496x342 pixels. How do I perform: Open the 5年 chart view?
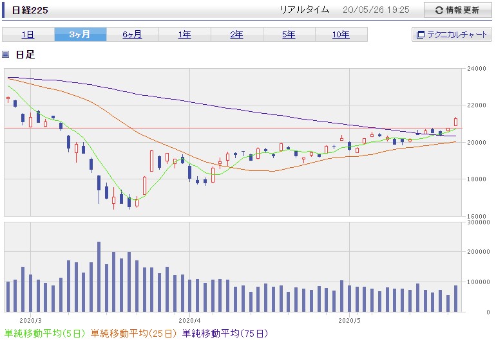pyautogui.click(x=289, y=35)
